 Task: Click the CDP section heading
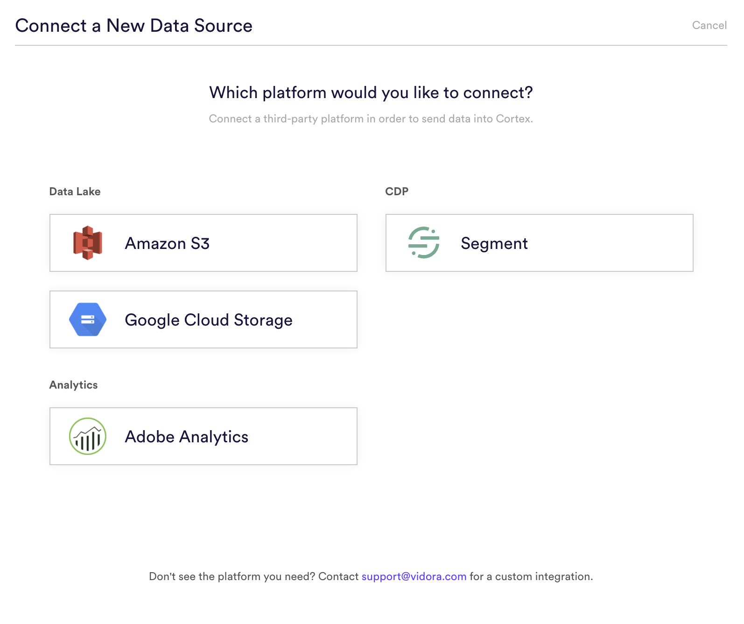point(397,191)
